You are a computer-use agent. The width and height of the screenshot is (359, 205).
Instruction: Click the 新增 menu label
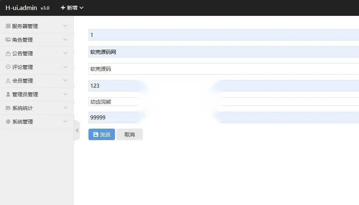(x=72, y=8)
